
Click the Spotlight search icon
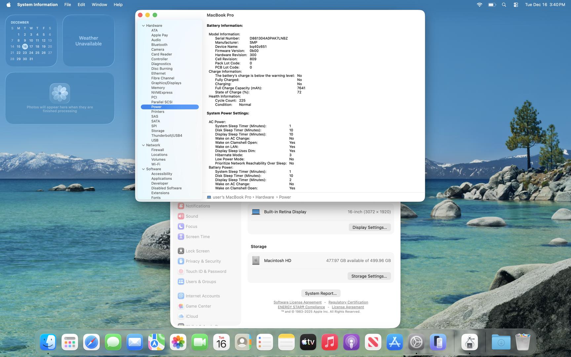pyautogui.click(x=504, y=5)
